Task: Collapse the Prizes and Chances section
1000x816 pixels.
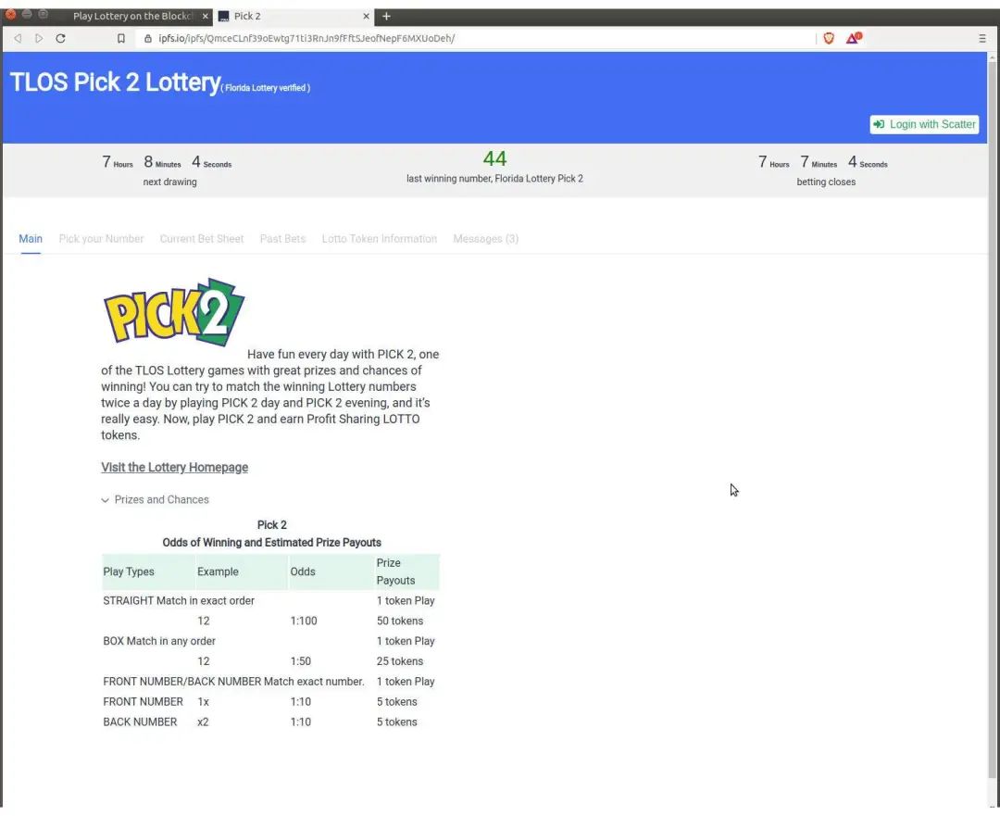Action: [155, 499]
